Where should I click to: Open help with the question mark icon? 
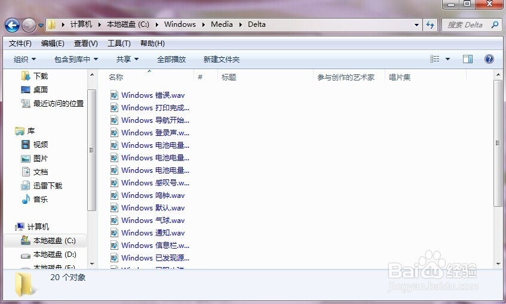(489, 59)
